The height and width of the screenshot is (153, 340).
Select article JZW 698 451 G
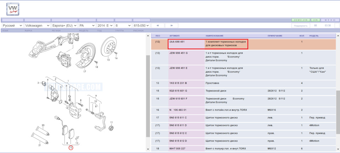[x=178, y=53]
